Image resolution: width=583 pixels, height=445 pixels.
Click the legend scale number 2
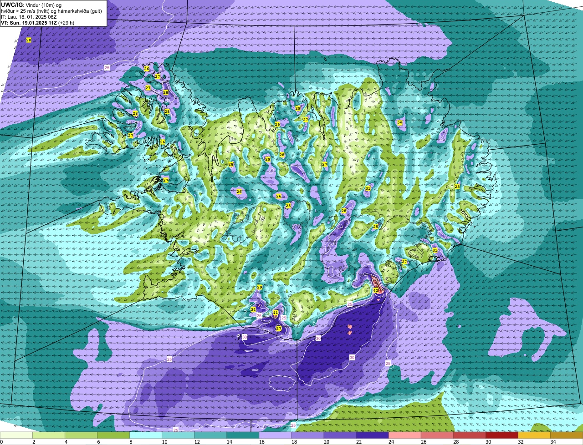[x=34, y=442]
